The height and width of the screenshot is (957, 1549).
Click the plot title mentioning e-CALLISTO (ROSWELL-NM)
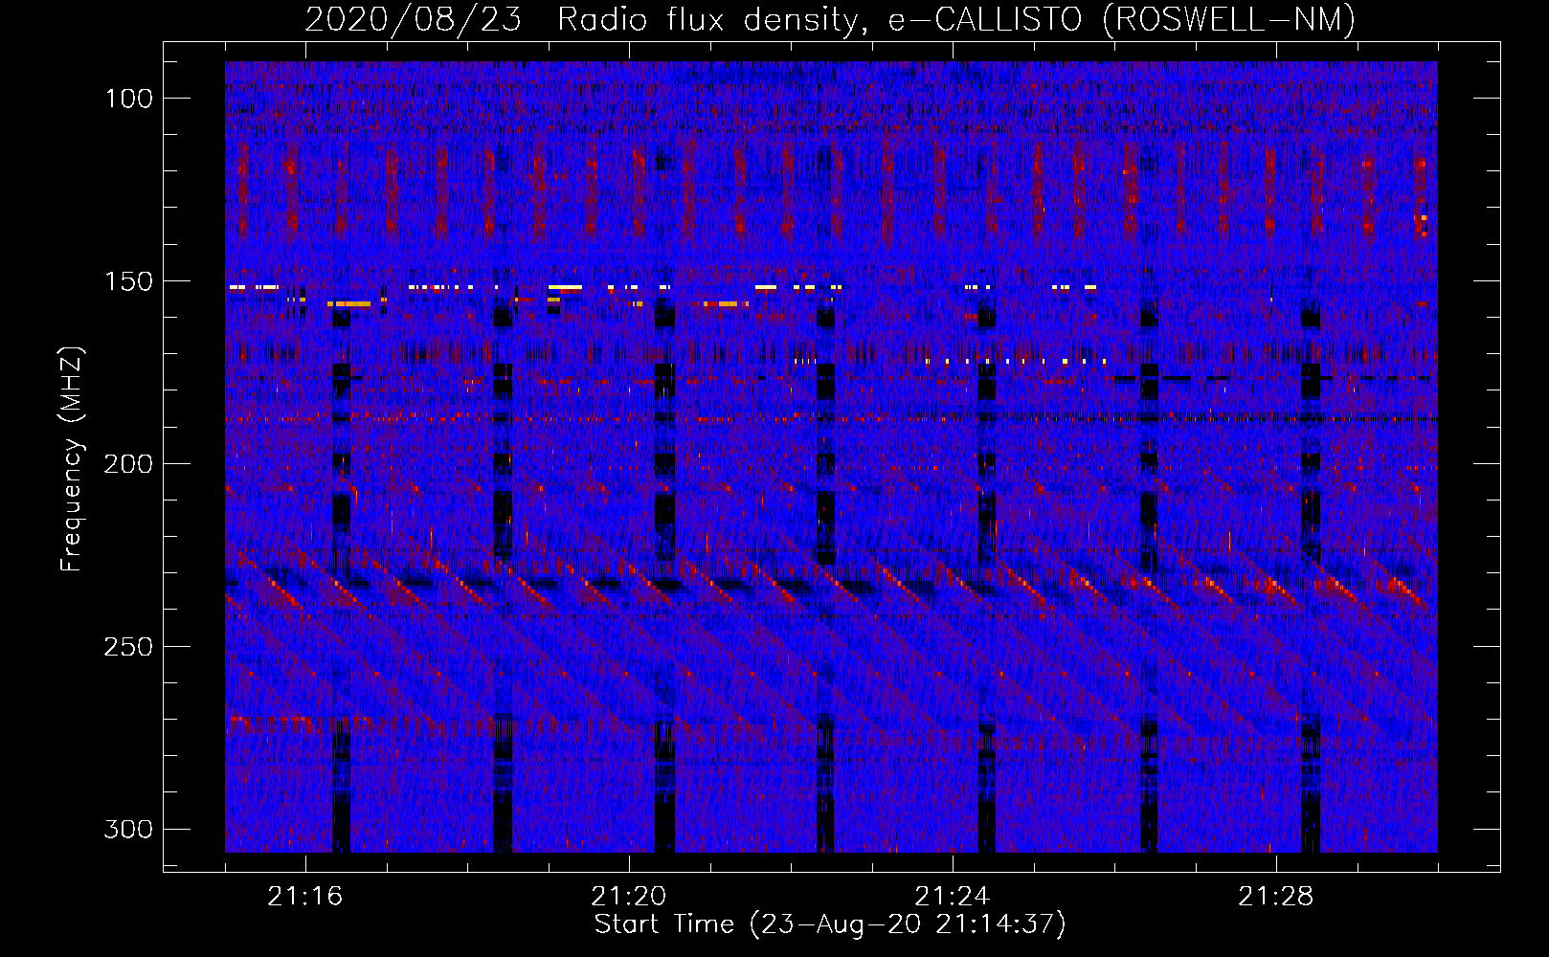(830, 19)
